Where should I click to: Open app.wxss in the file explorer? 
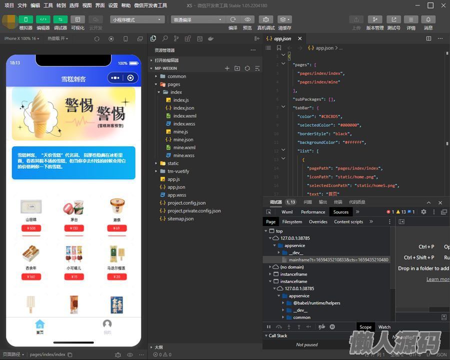pyautogui.click(x=176, y=195)
